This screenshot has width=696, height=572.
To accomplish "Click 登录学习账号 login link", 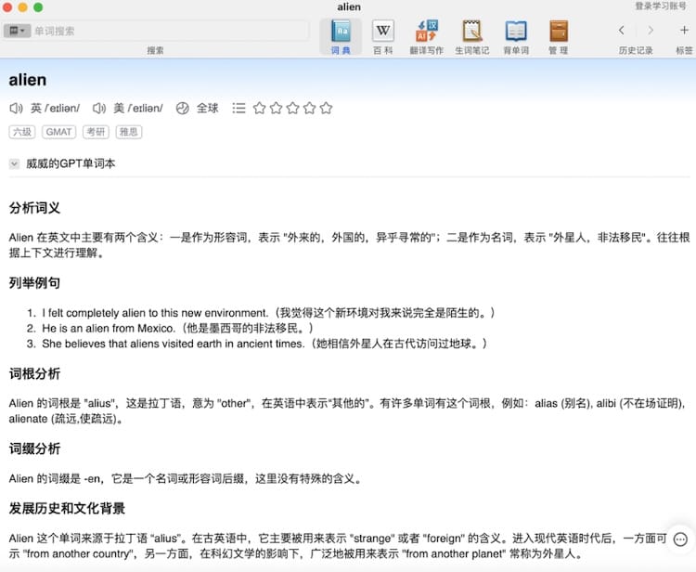I will [x=661, y=6].
